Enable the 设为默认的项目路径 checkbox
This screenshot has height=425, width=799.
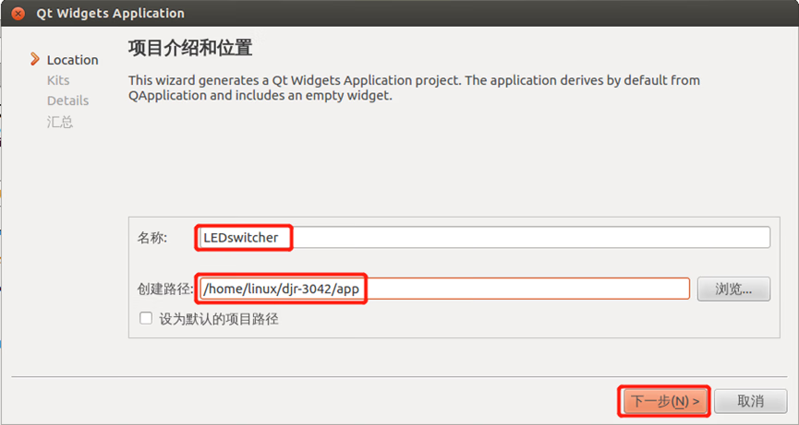(x=146, y=319)
